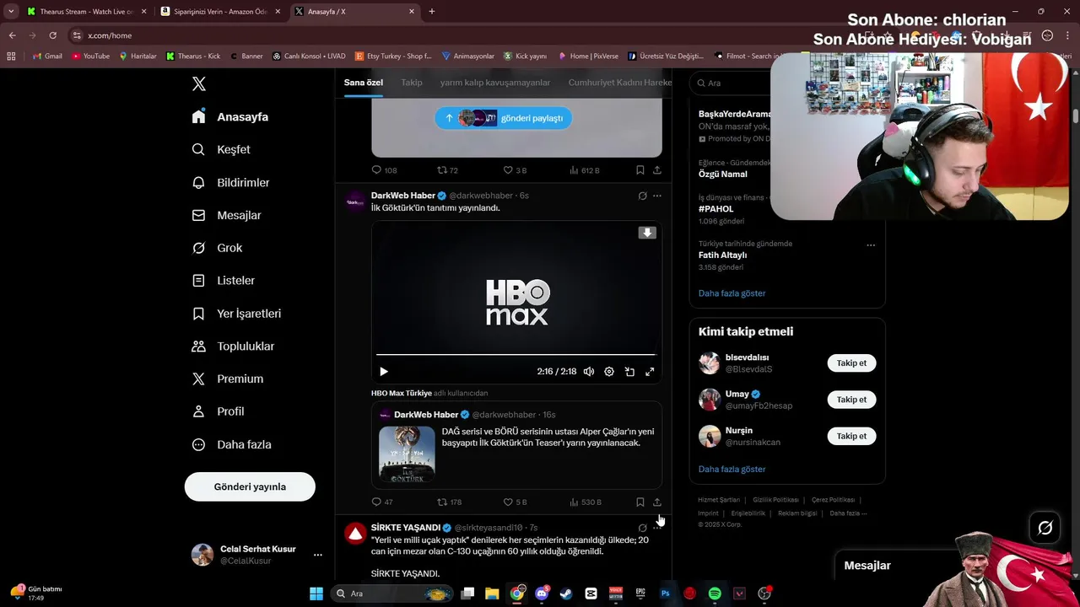Click Gönderi yayınla button
This screenshot has width=1080, height=607.
pos(250,486)
